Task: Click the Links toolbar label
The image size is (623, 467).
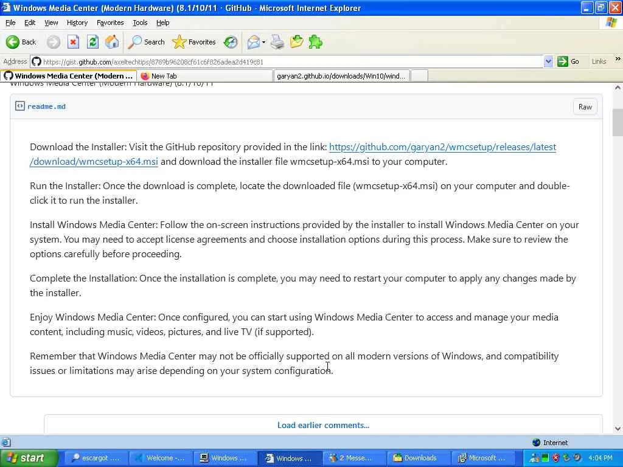Action: (x=599, y=61)
